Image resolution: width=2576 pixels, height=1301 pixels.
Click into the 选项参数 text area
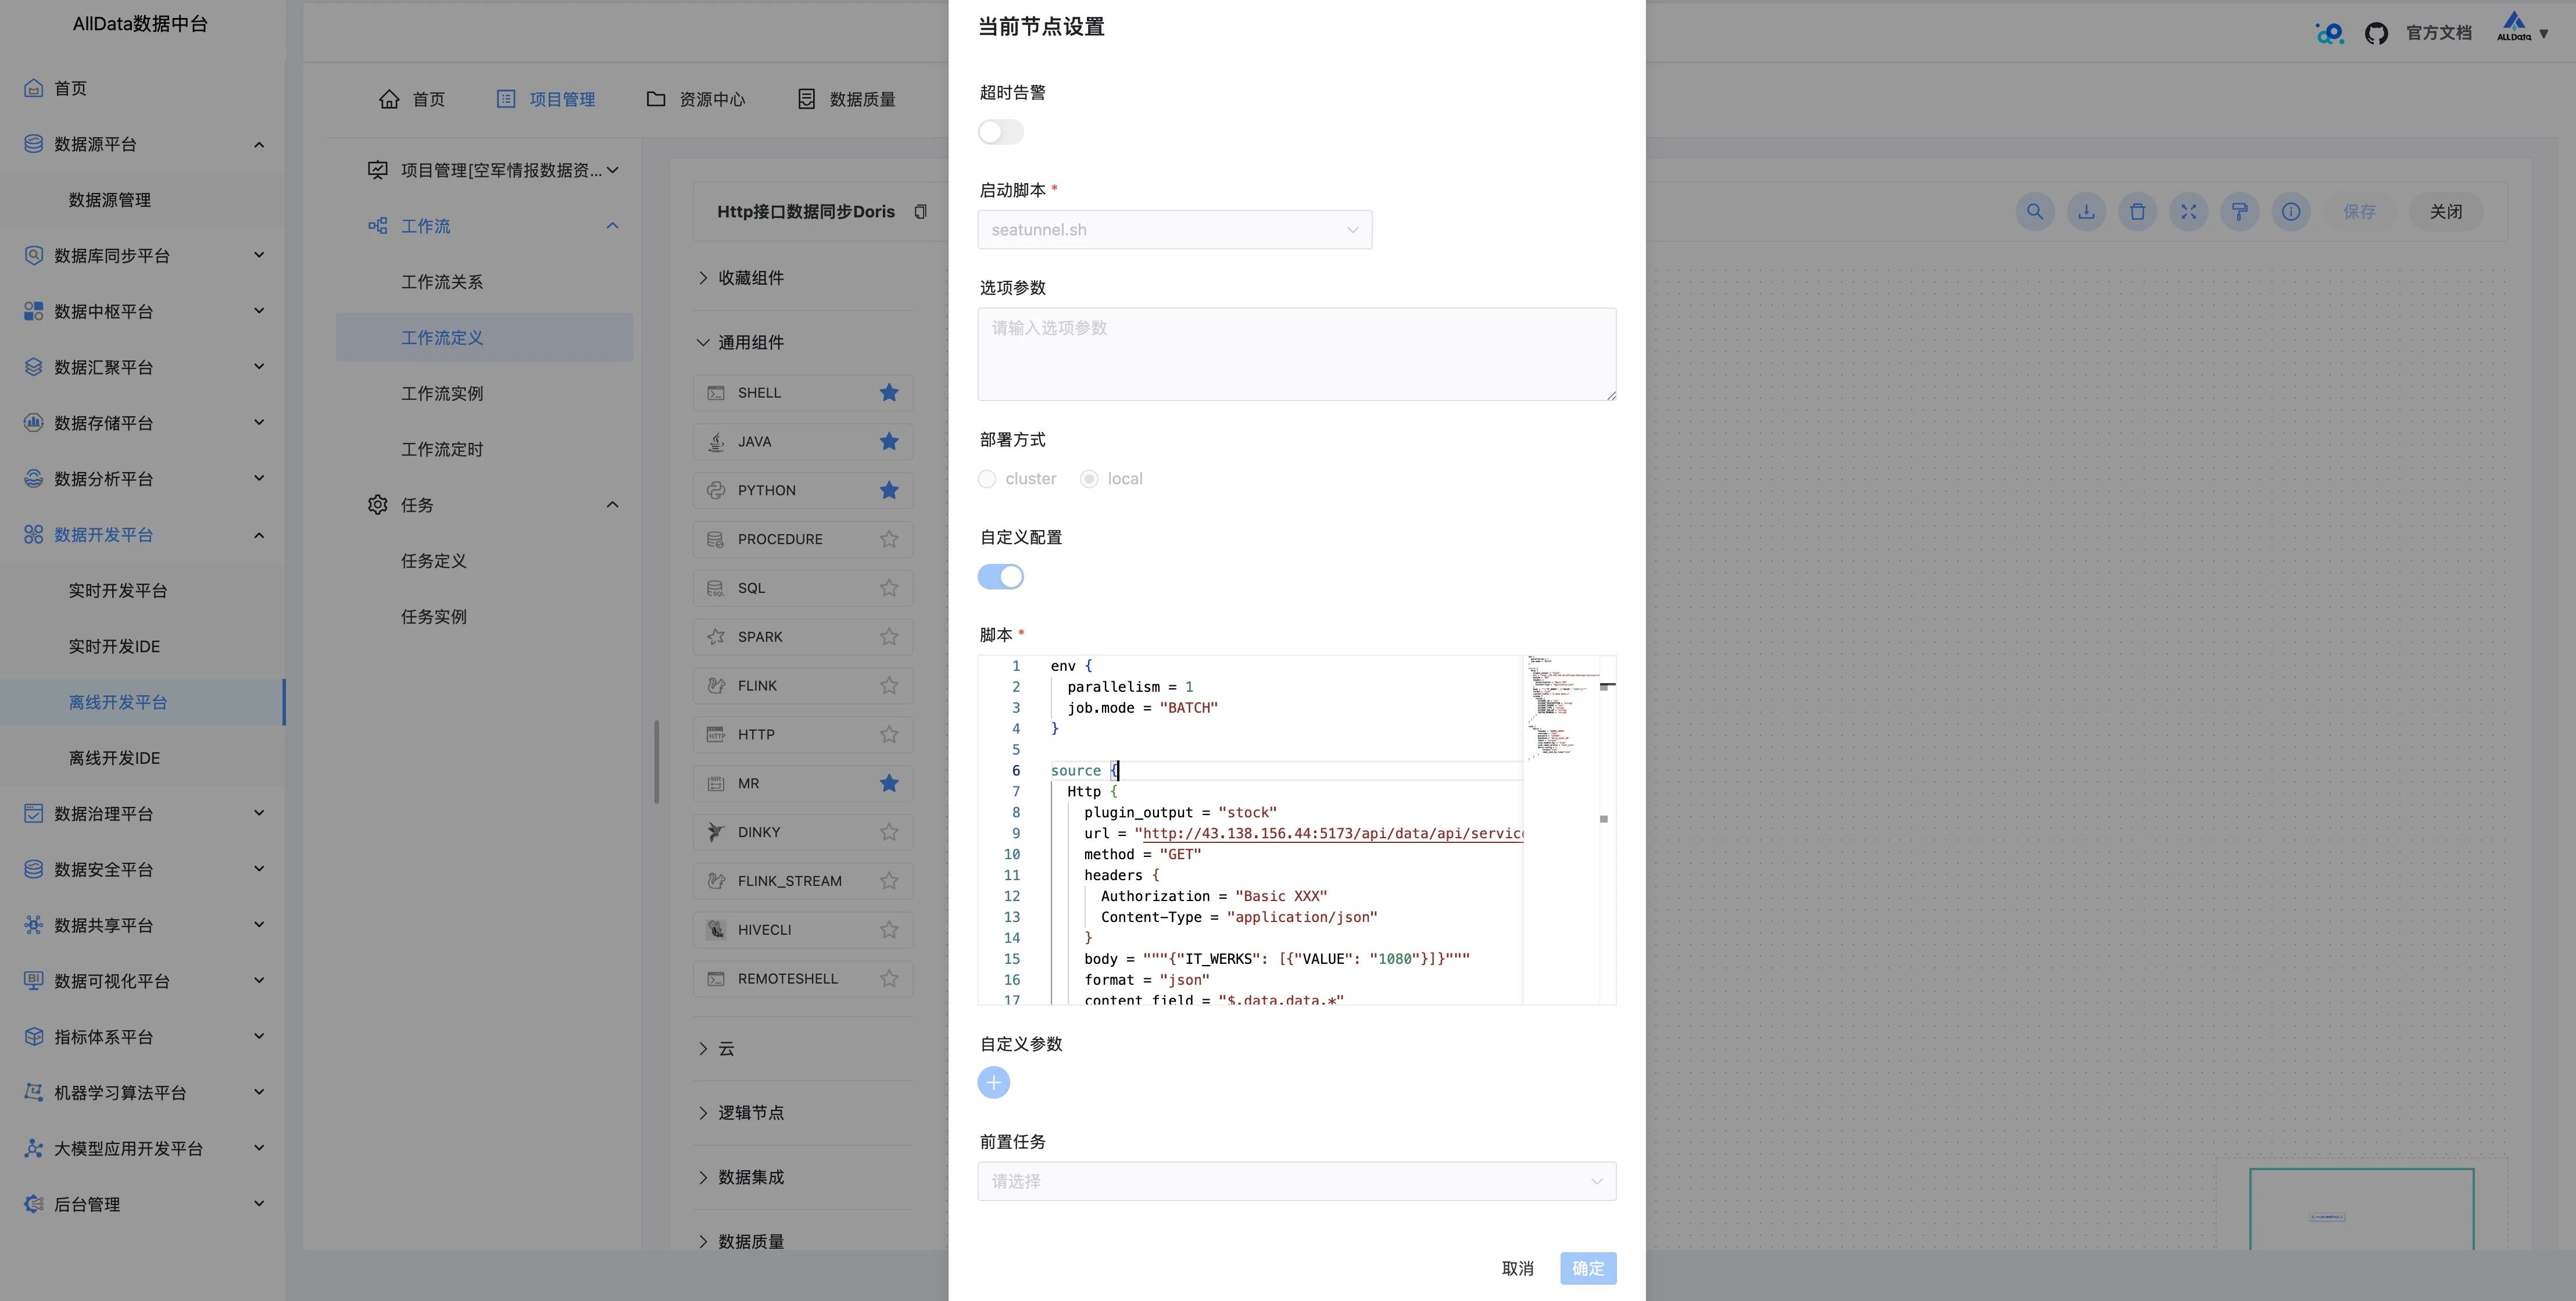tap(1296, 354)
